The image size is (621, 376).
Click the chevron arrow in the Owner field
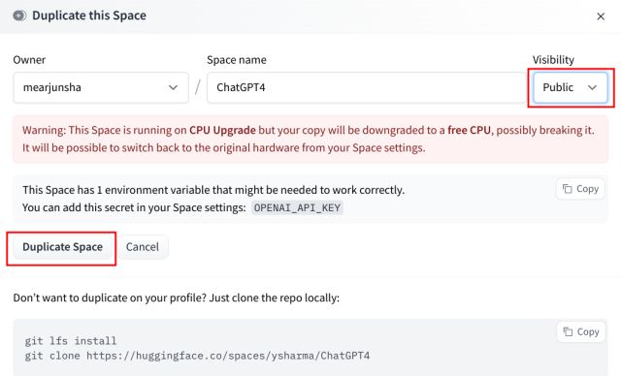[x=173, y=87]
